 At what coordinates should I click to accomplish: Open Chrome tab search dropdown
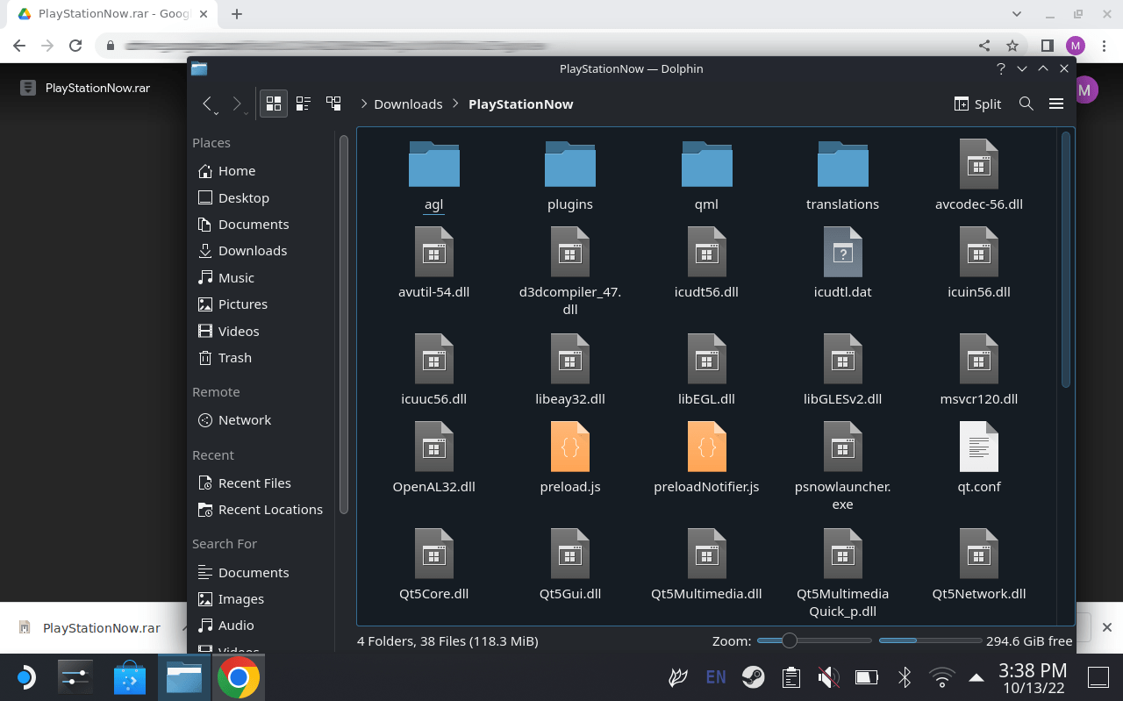(1017, 14)
